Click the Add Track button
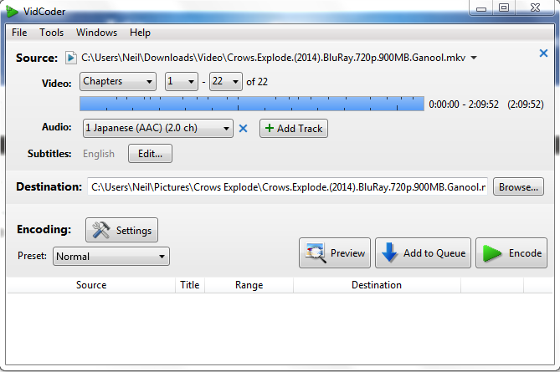The image size is (560, 372). 294,129
